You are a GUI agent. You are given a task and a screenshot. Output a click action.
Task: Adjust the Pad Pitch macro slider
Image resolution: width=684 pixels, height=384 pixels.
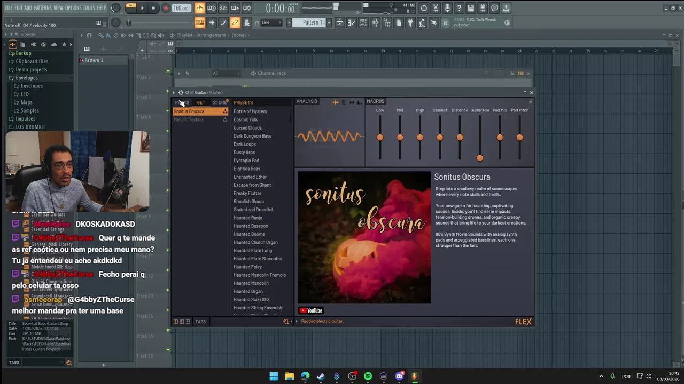pyautogui.click(x=519, y=138)
